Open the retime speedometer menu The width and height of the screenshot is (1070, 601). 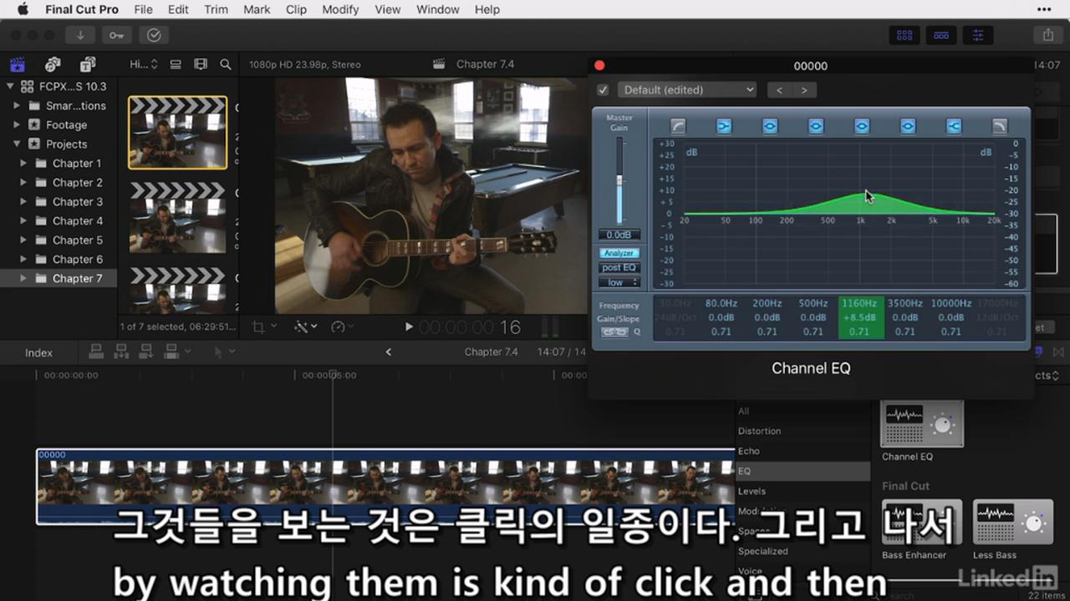pos(342,326)
